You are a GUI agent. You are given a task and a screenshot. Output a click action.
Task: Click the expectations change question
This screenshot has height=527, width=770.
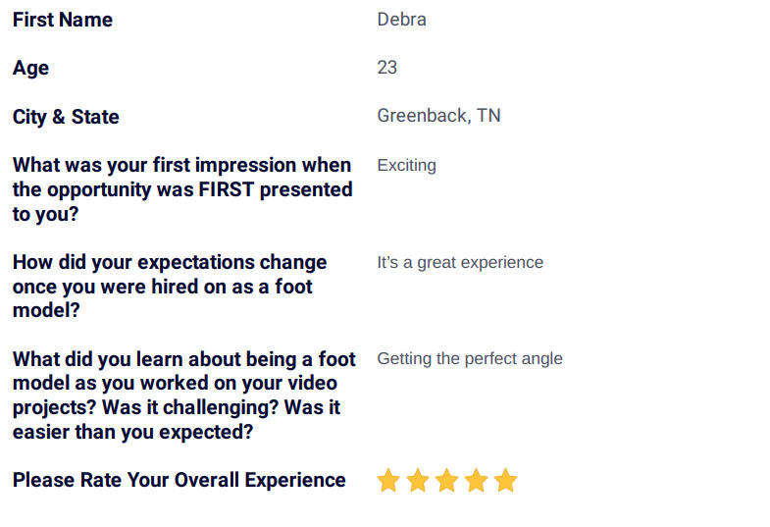click(x=170, y=287)
